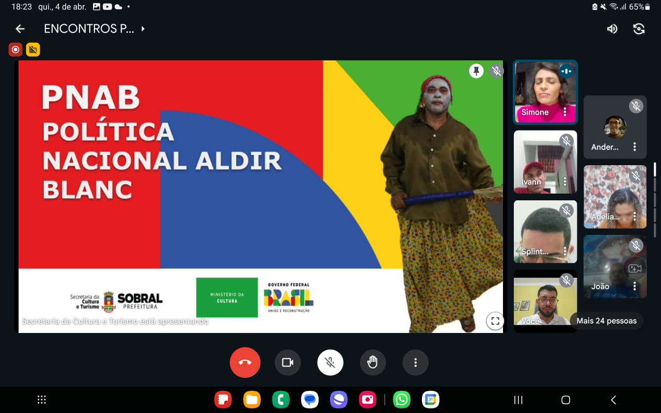Unmute the microphone in call controls
661x413 pixels.
pyautogui.click(x=330, y=362)
